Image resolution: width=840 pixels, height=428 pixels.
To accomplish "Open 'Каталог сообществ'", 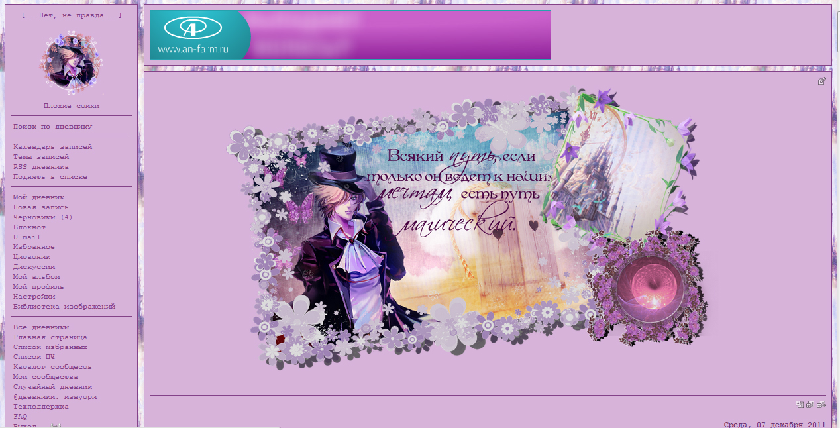I will point(52,366).
